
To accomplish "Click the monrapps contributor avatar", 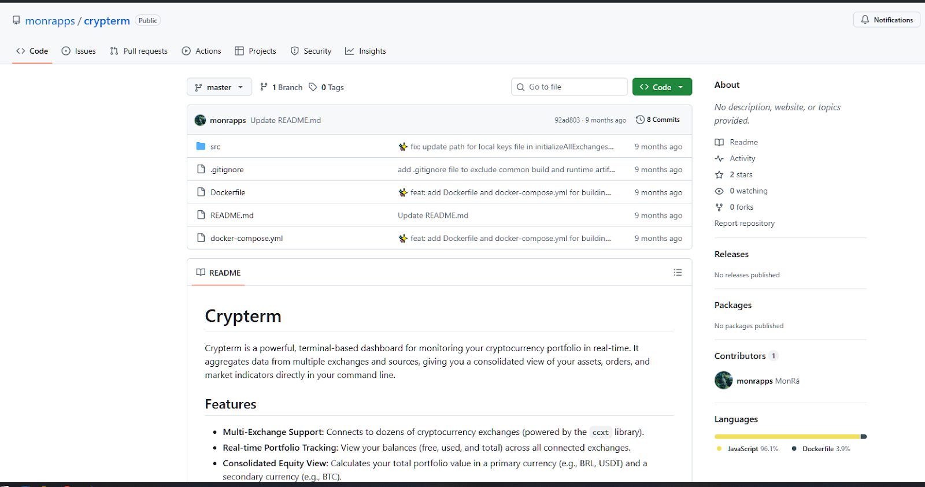I will click(x=723, y=380).
